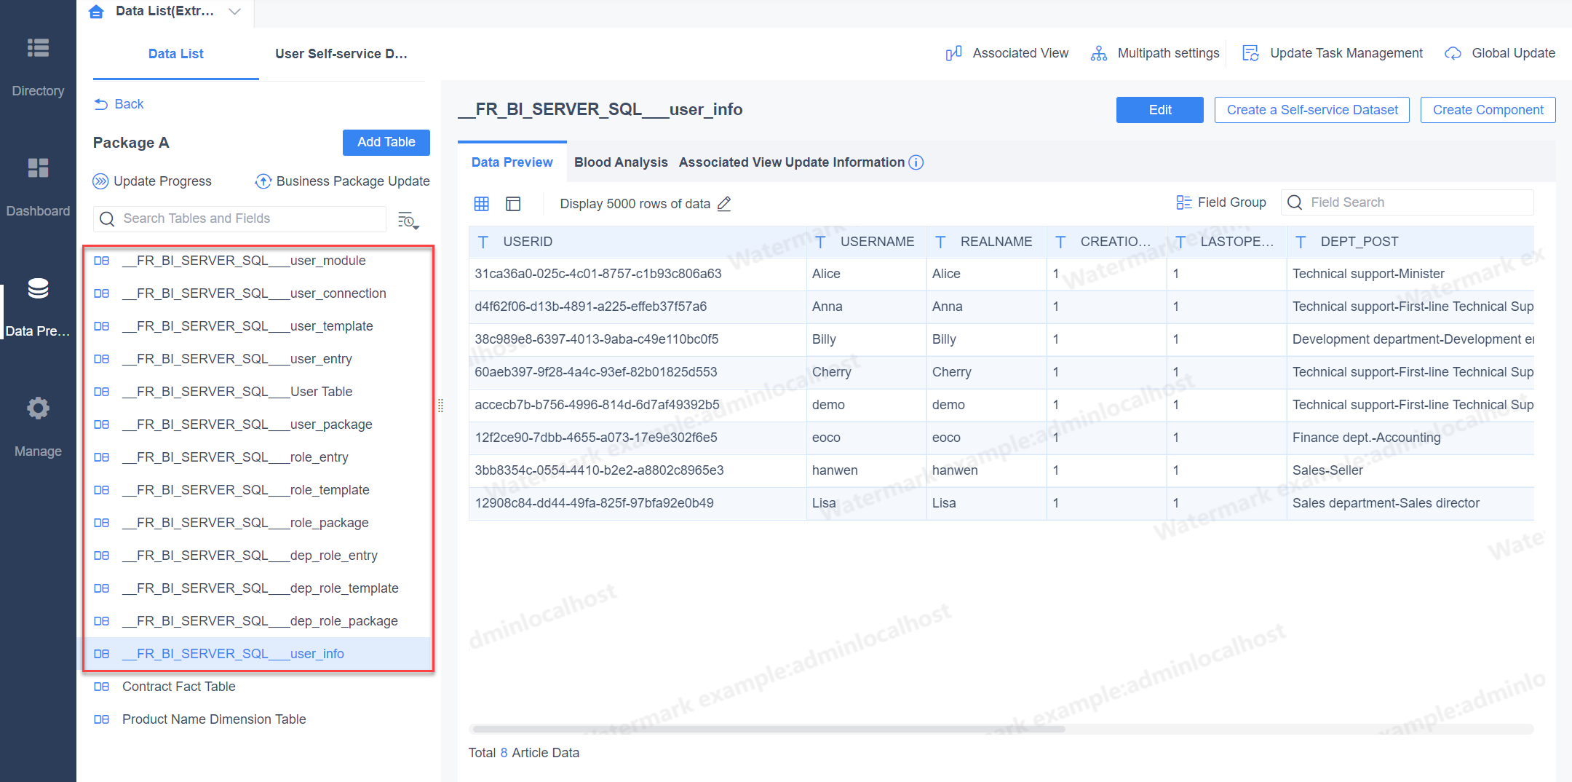Click the info icon next to Update Information
The image size is (1572, 782).
pos(916,162)
